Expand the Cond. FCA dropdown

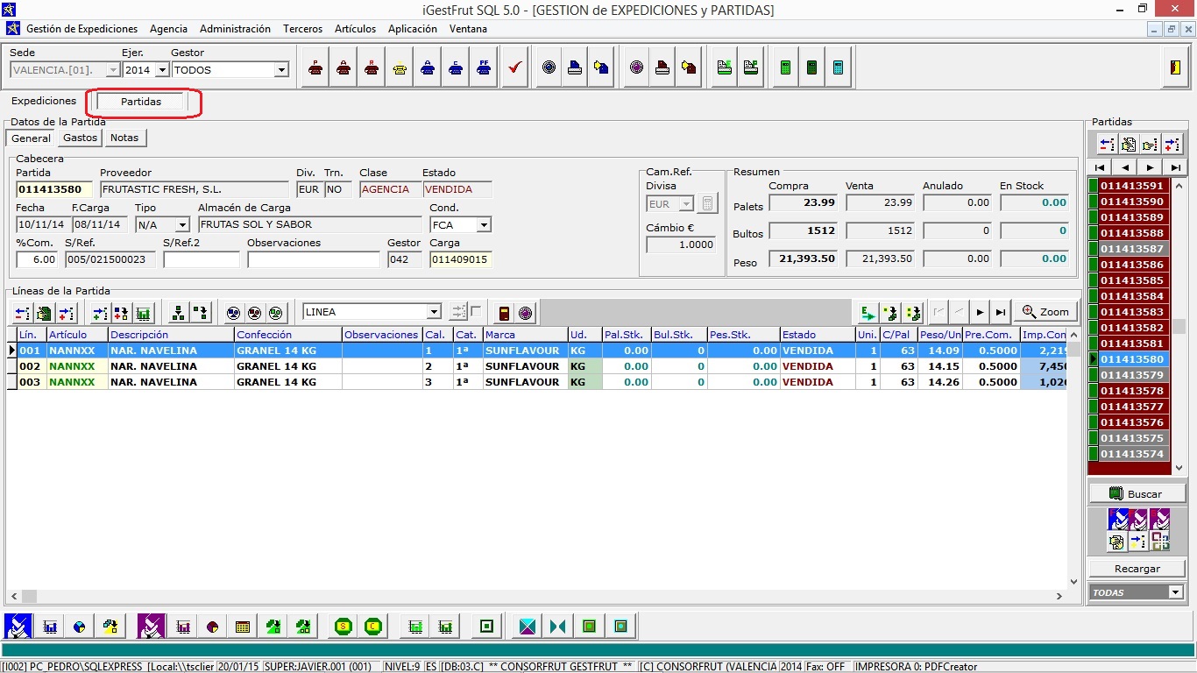tap(483, 225)
